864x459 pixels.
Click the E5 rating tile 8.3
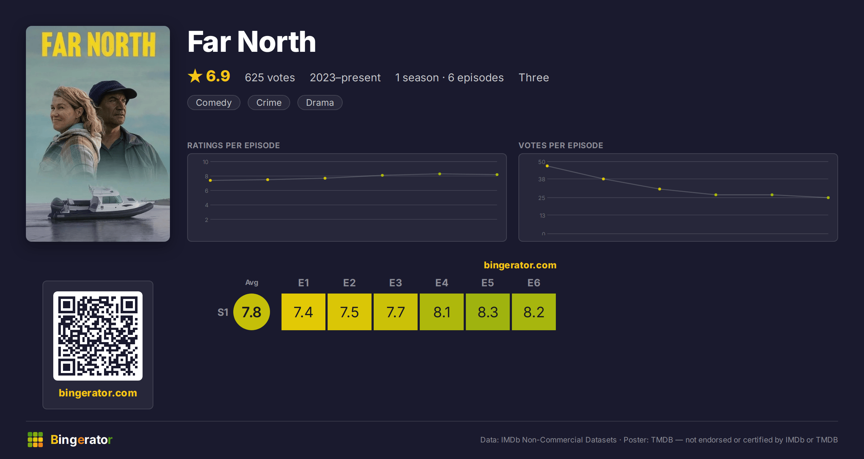tap(488, 312)
